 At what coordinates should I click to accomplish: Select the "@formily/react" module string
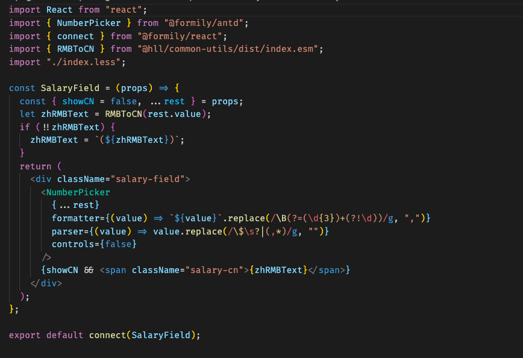[x=180, y=36]
